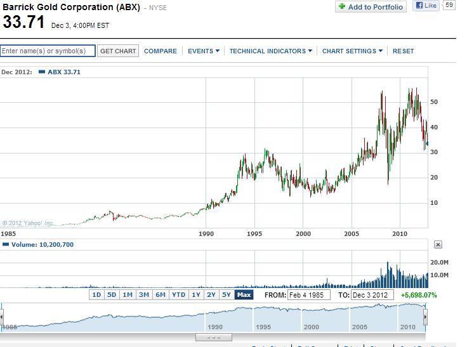
Task: Select the Max time range
Action: tap(244, 295)
